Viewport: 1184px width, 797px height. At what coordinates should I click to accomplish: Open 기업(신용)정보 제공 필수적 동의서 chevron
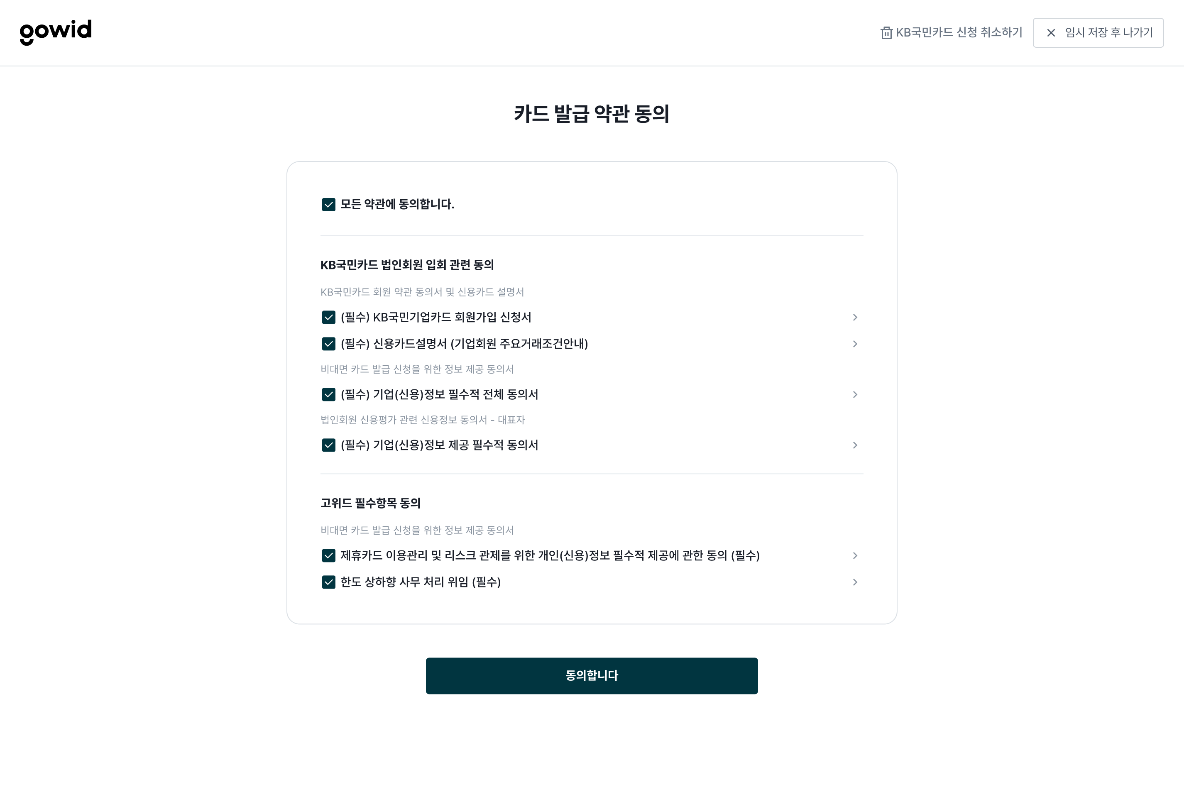(x=855, y=445)
